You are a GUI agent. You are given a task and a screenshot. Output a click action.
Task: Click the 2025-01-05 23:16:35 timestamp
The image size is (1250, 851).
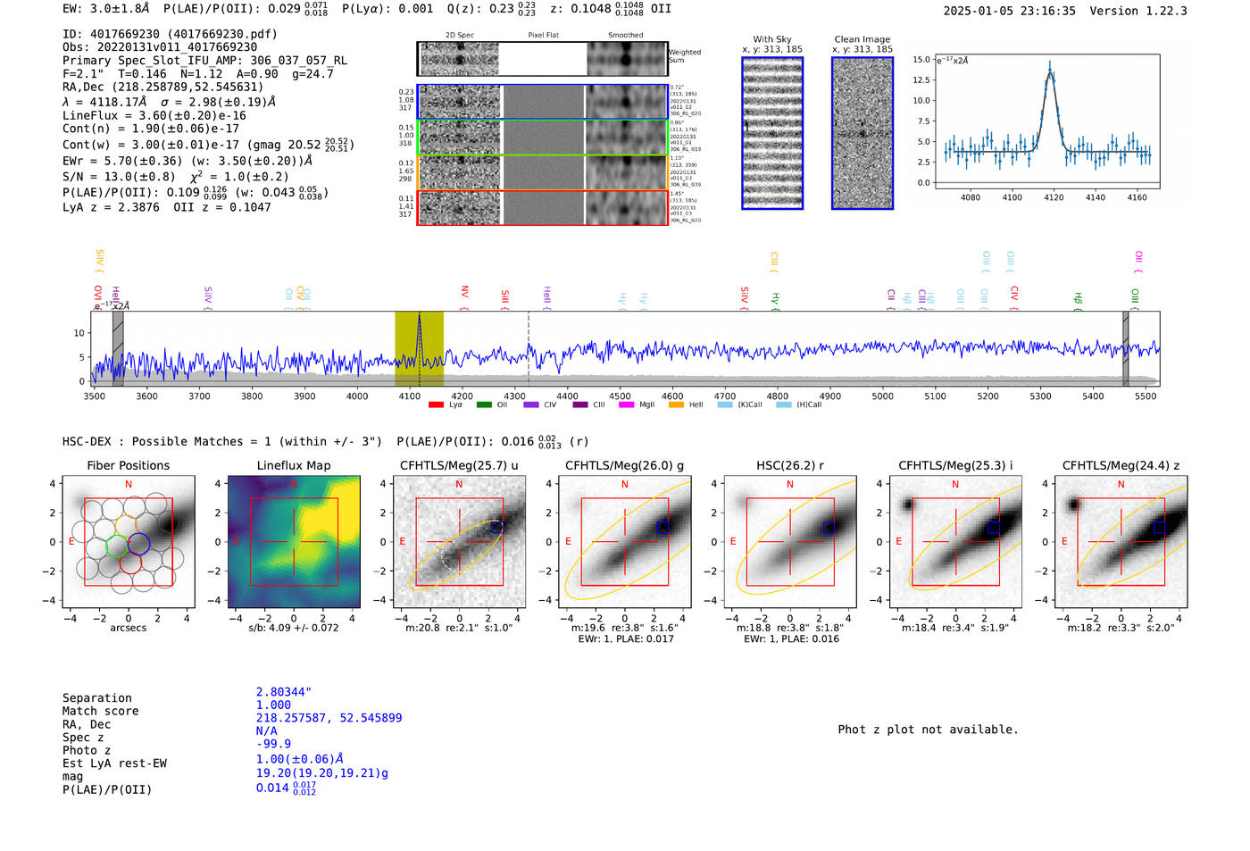[1010, 11]
